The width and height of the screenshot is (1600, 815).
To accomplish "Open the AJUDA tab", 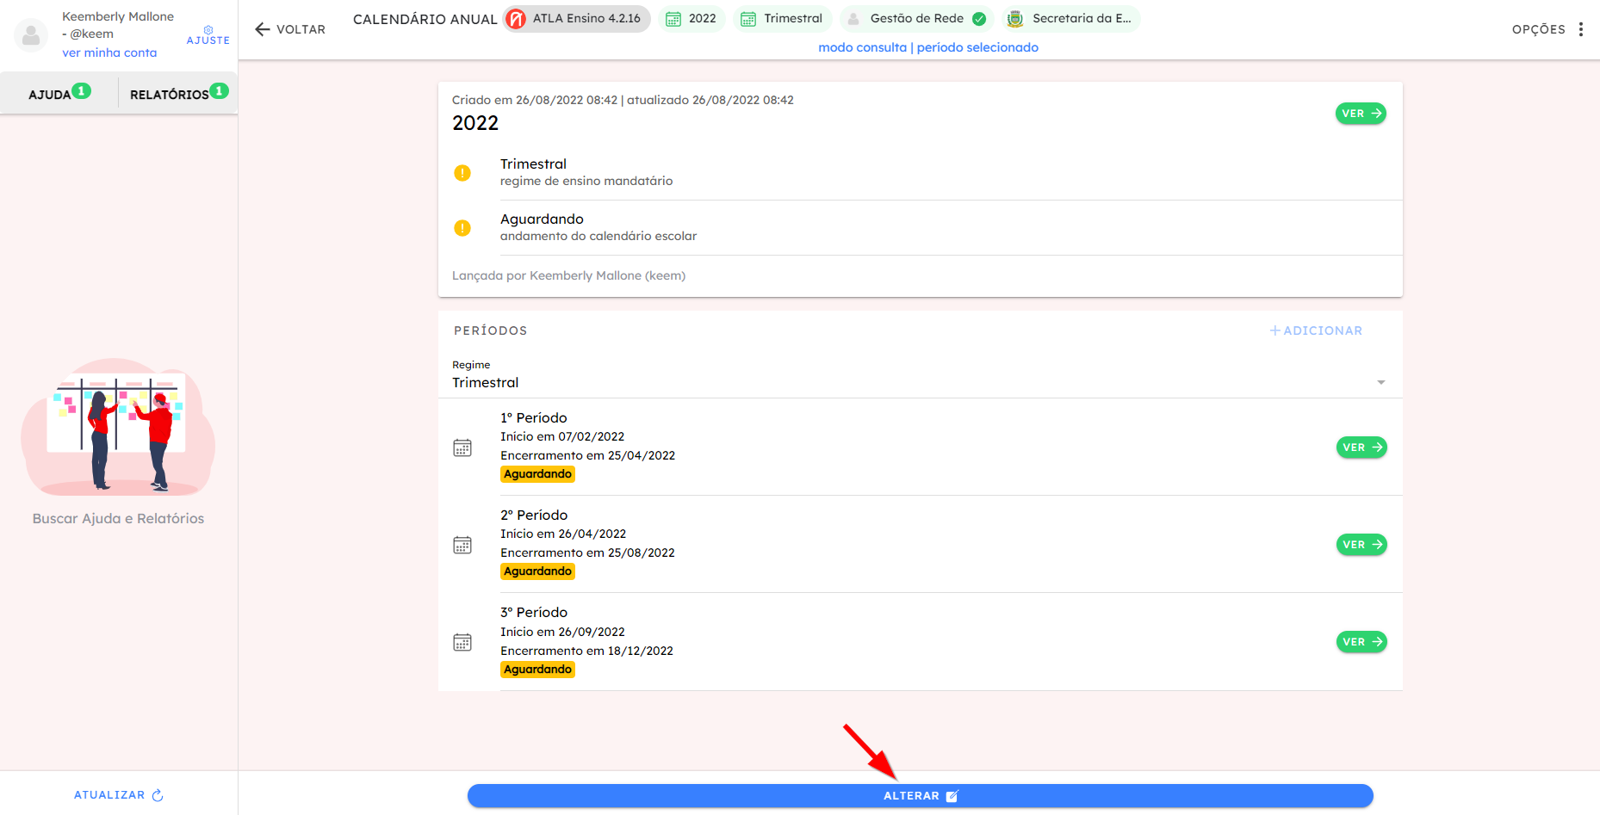I will click(59, 93).
